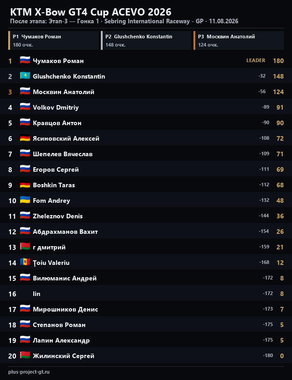
Task: Click driver name lin in row 16
Action: coord(36,294)
